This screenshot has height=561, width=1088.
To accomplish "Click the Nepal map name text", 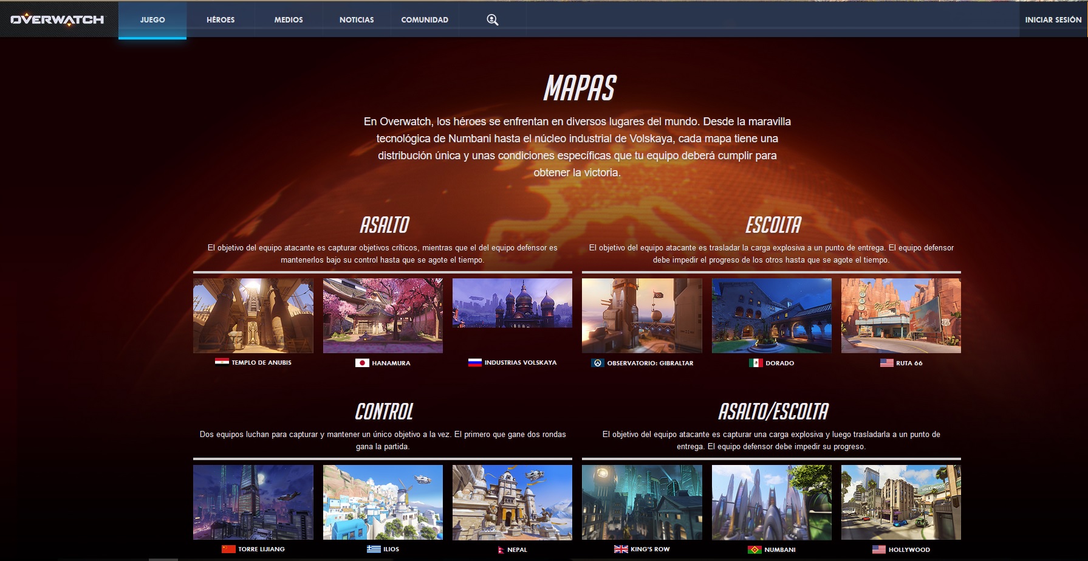I will tap(517, 549).
